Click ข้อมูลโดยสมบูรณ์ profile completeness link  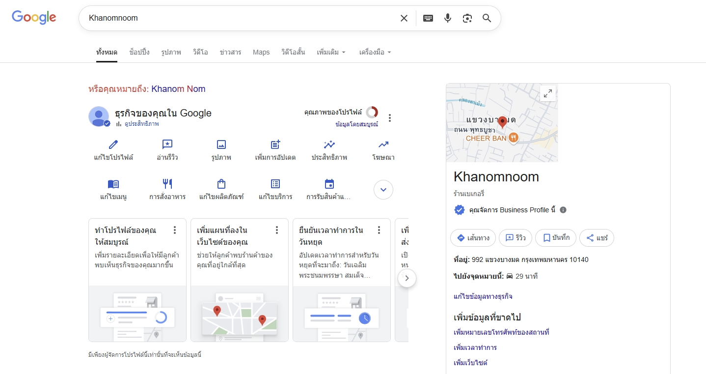coord(357,124)
